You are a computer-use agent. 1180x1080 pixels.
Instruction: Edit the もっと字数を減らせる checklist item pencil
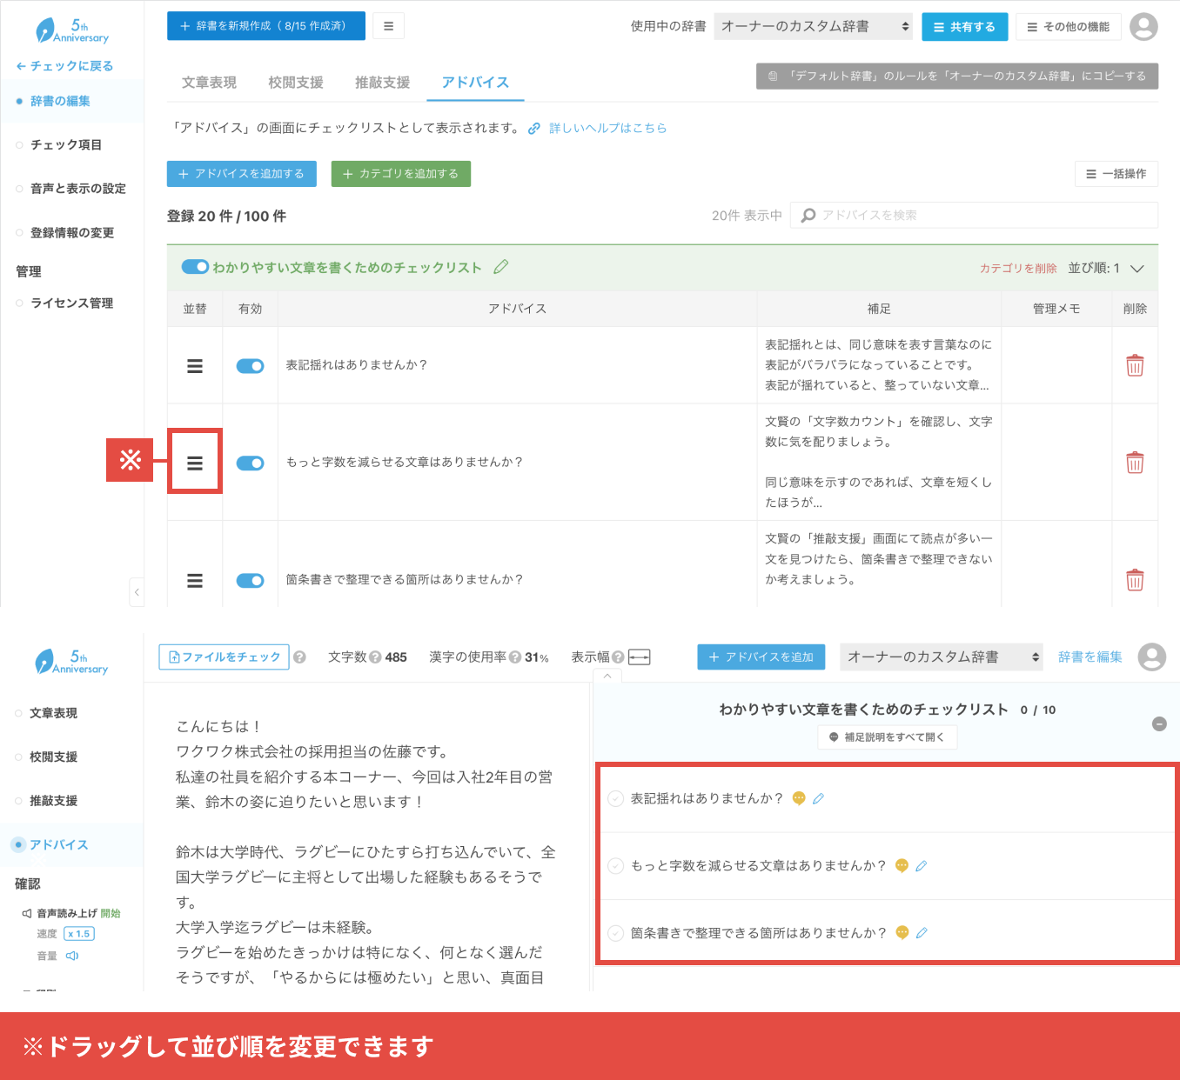click(x=921, y=865)
